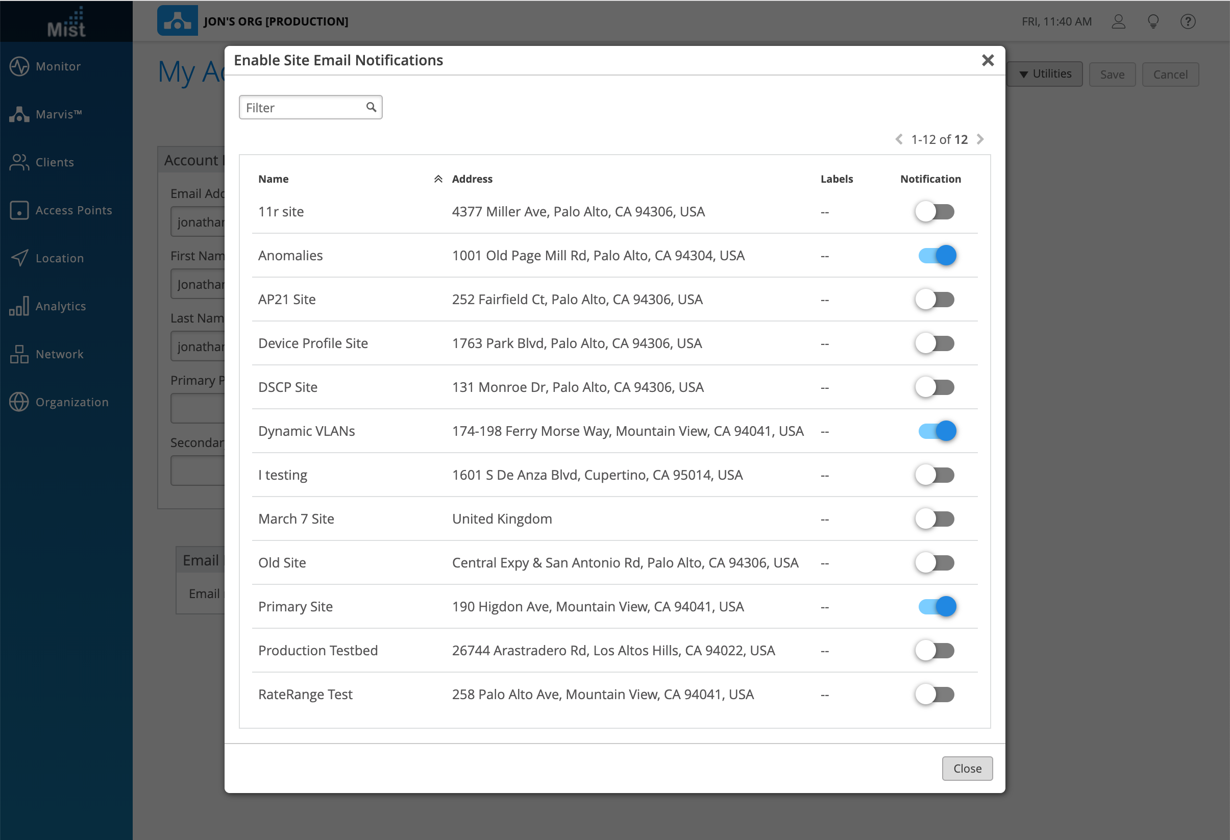
Task: Toggle Name column sort arrow
Action: pyautogui.click(x=438, y=179)
